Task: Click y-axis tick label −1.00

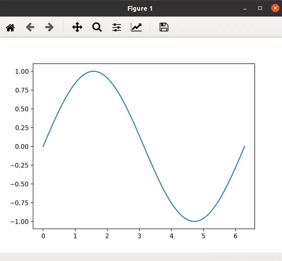Action: click(19, 222)
